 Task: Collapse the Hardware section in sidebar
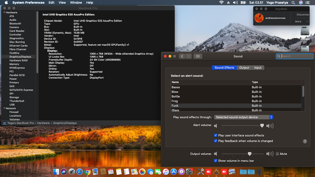(x=4, y=12)
